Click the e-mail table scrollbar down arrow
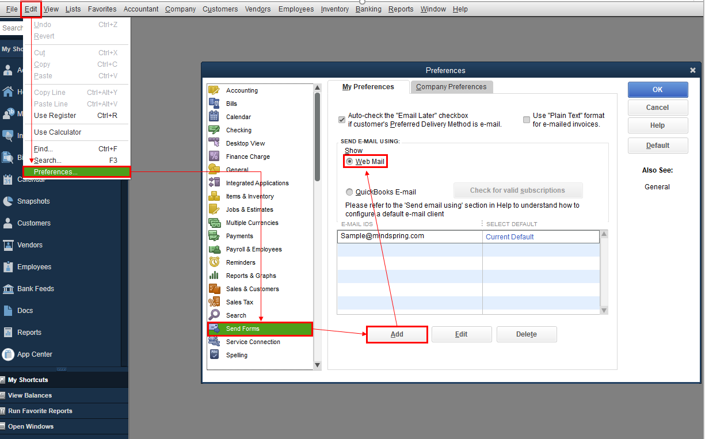Screen dimensions: 705x439 [604, 310]
